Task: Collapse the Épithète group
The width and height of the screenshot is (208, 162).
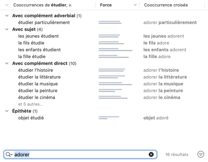Action: pos(7,111)
